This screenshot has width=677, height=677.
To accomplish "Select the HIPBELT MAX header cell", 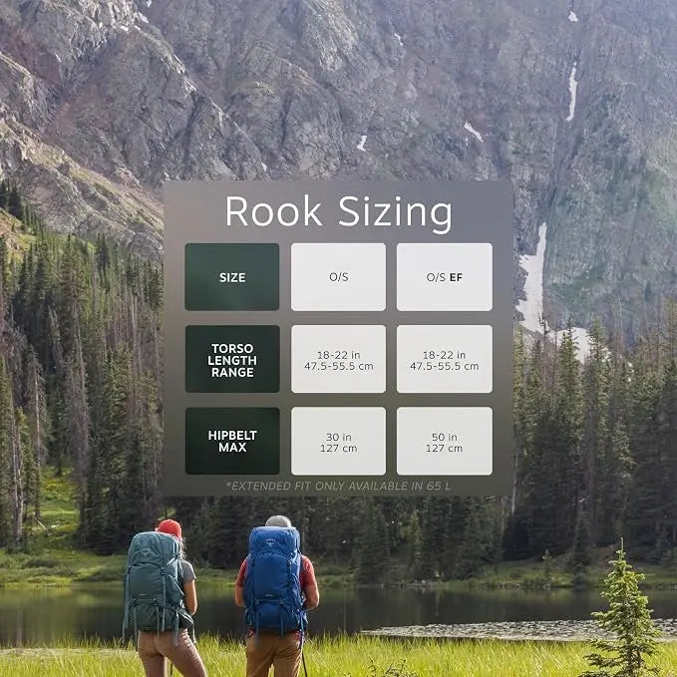I will (232, 441).
